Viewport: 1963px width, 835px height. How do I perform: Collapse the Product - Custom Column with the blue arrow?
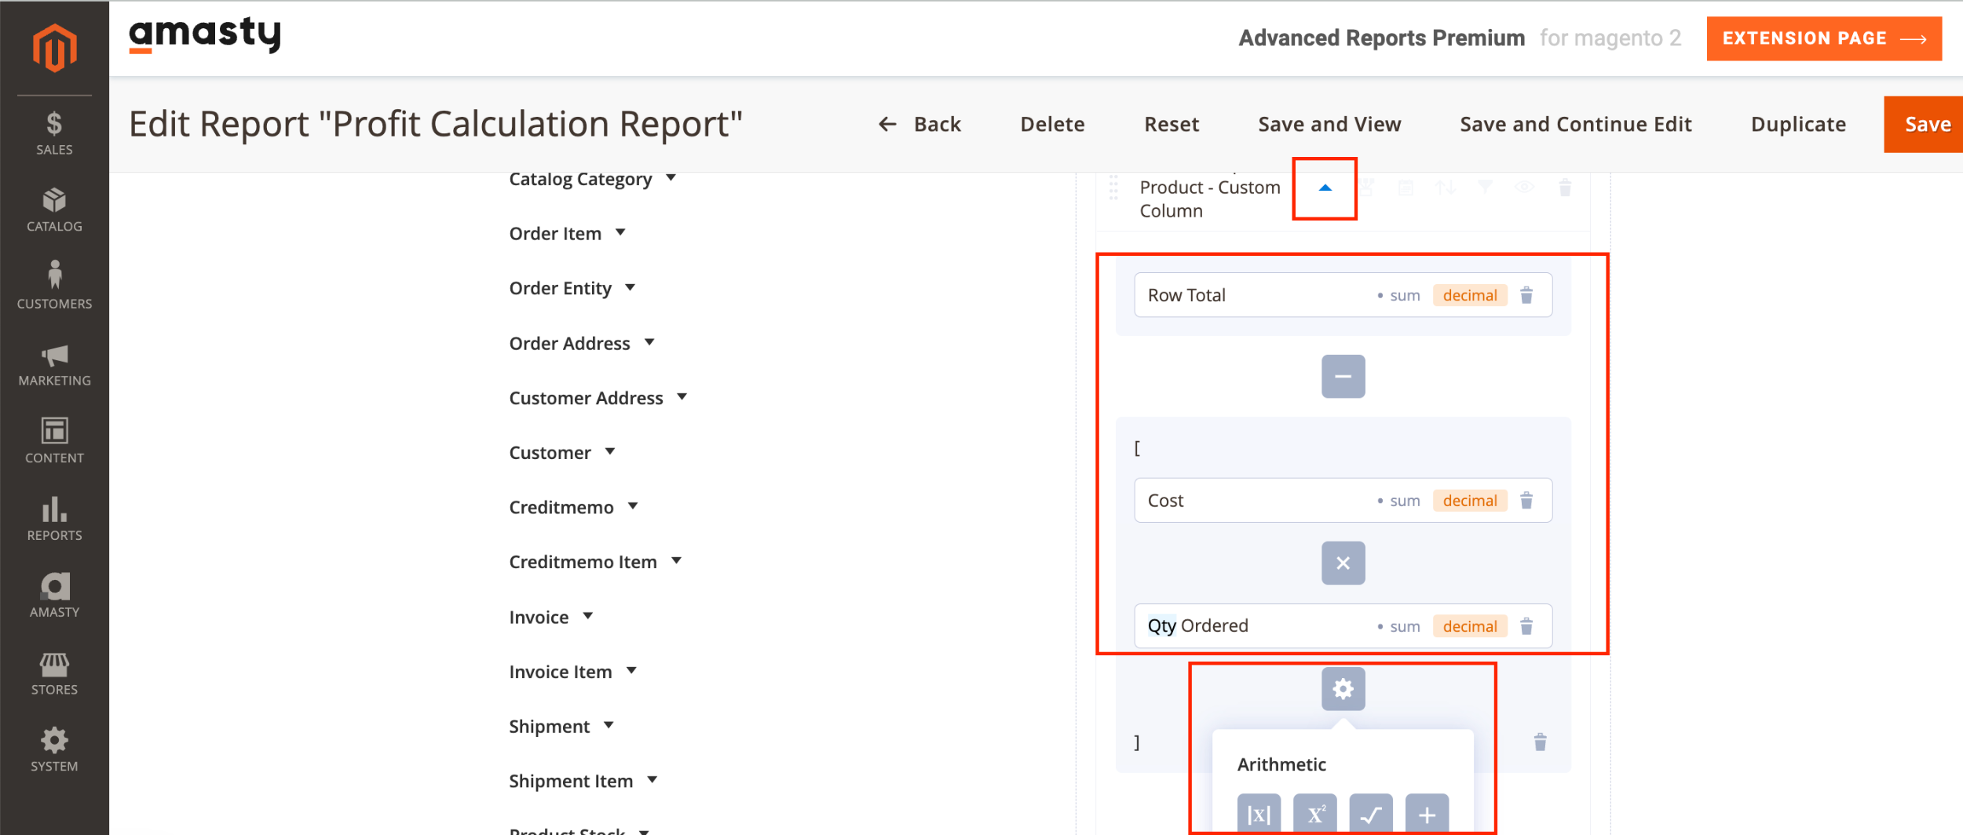tap(1325, 188)
